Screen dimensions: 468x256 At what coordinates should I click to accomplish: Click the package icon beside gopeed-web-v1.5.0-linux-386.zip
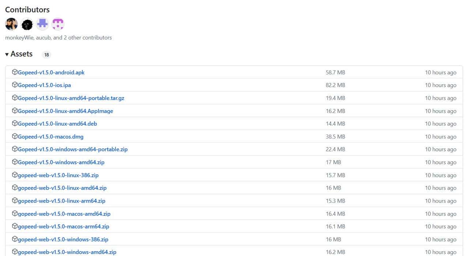15,175
